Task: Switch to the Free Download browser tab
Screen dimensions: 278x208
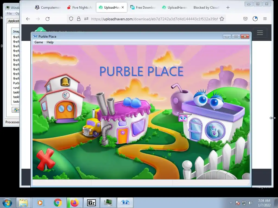Action: [x=143, y=7]
